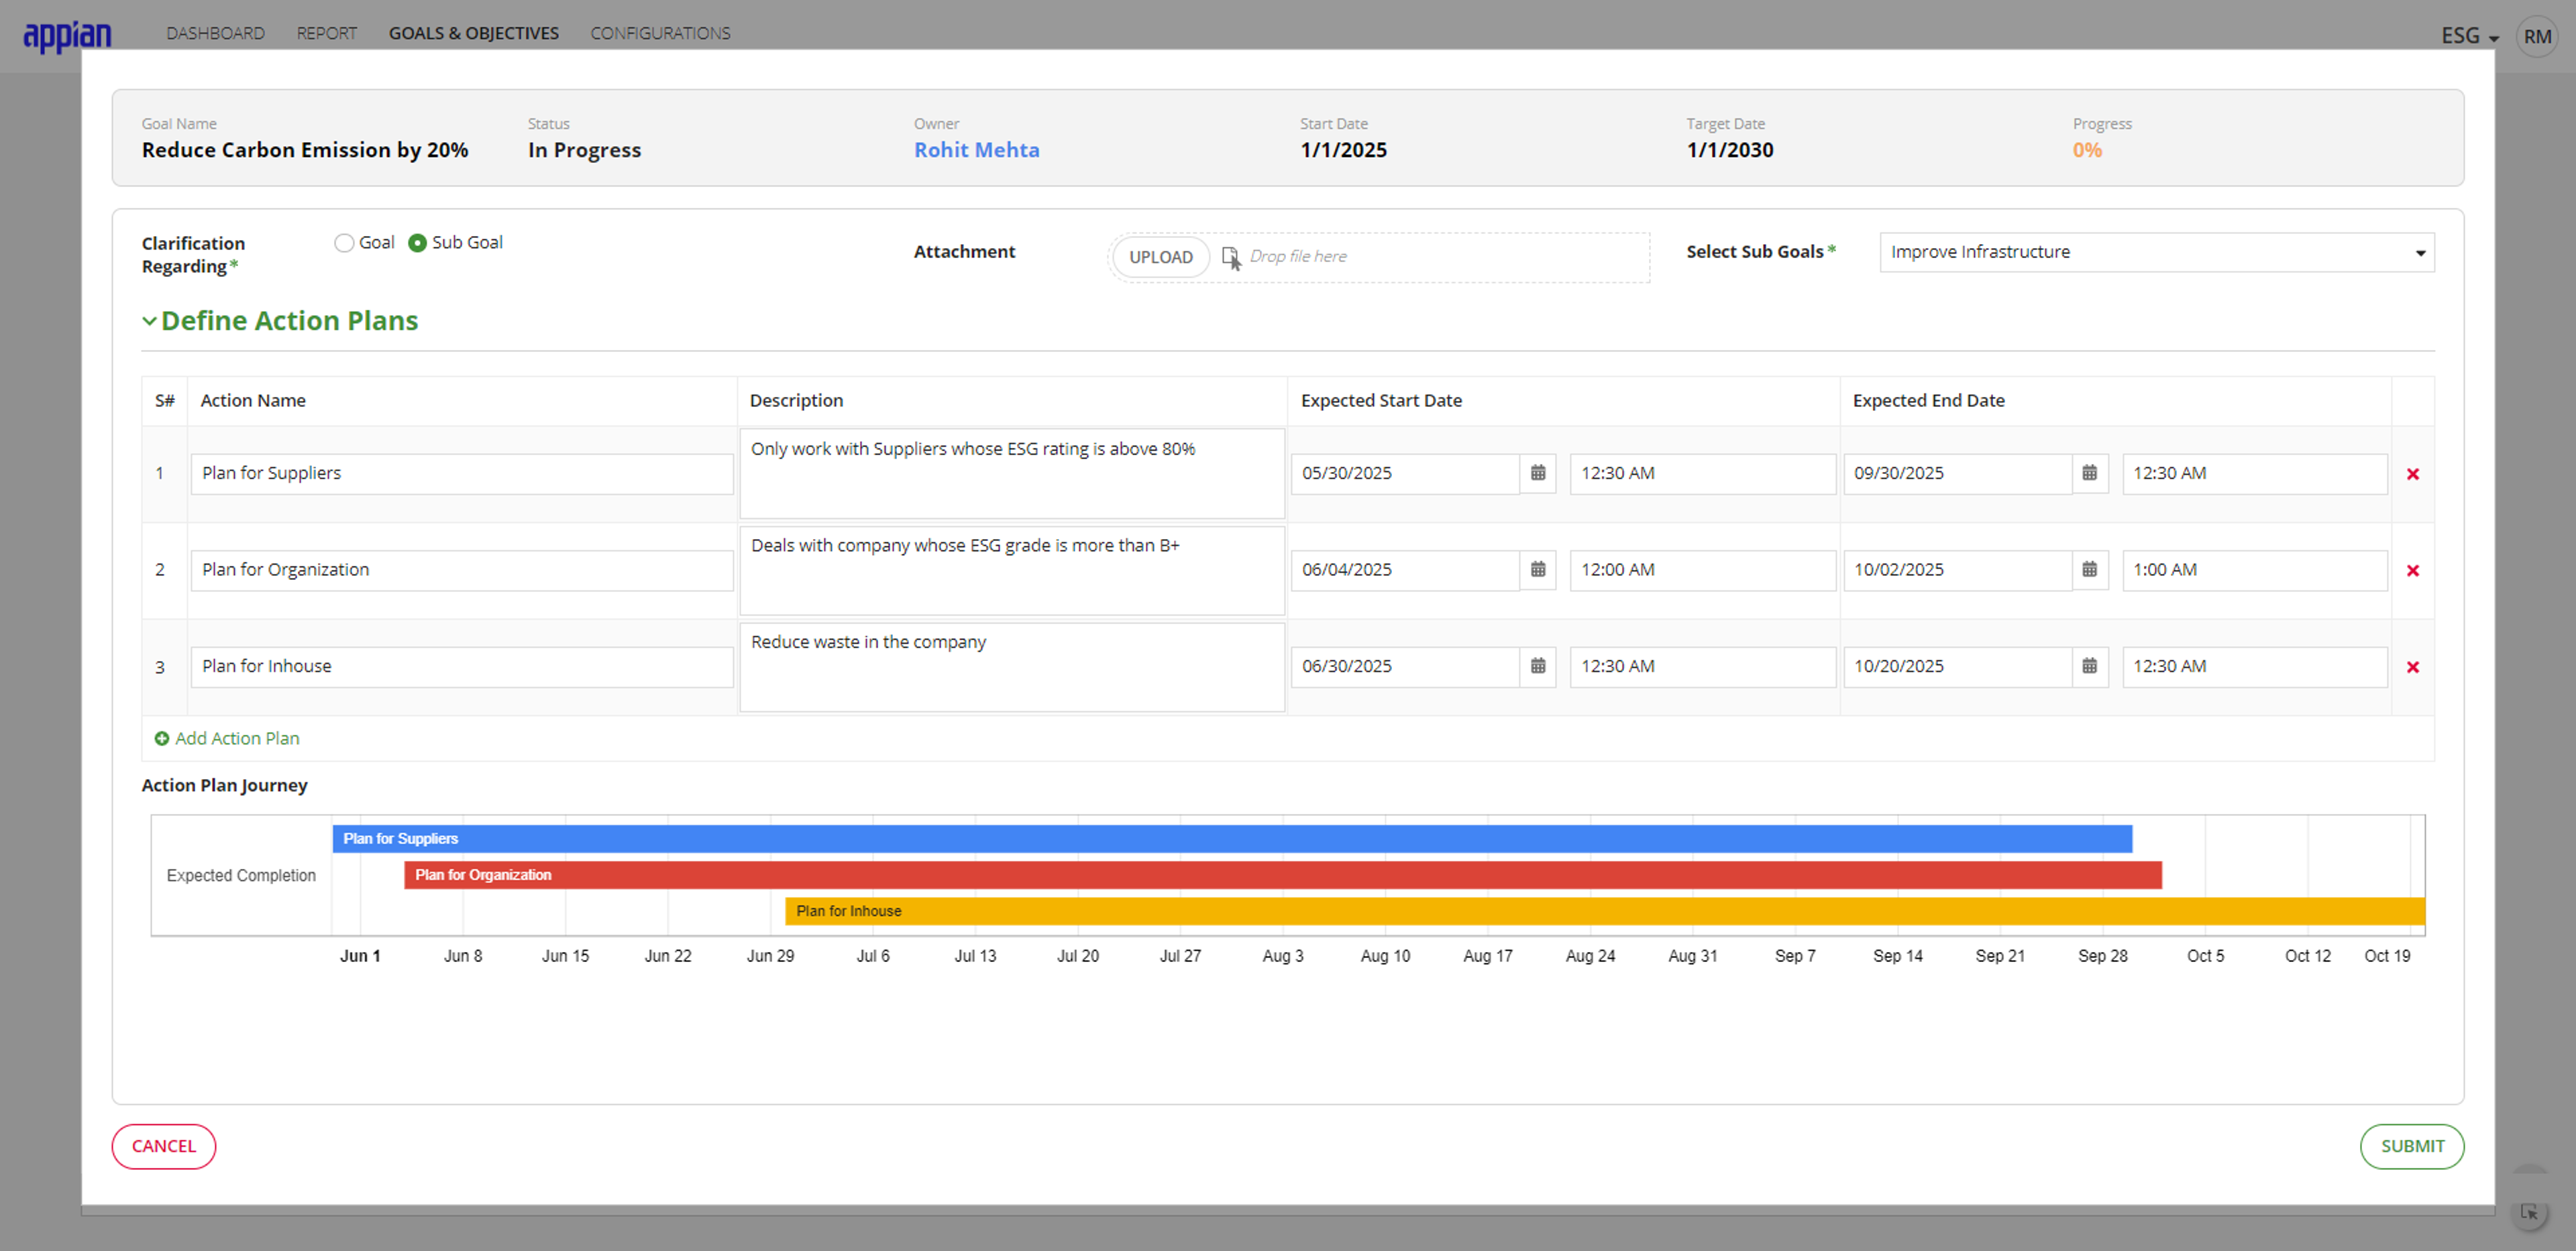
Task: Click the Oct 19 axis label
Action: [x=2387, y=956]
